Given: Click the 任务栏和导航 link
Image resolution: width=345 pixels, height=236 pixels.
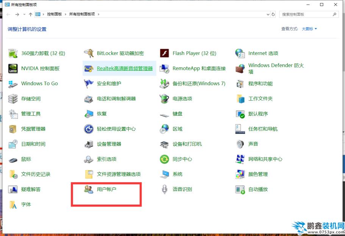Looking at the screenshot, I should pyautogui.click(x=263, y=129).
